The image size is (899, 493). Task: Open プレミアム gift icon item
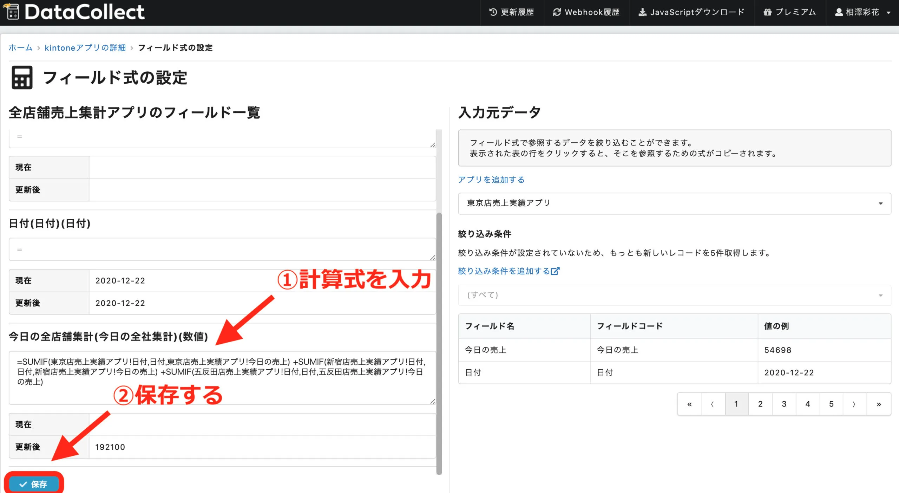[x=767, y=12]
